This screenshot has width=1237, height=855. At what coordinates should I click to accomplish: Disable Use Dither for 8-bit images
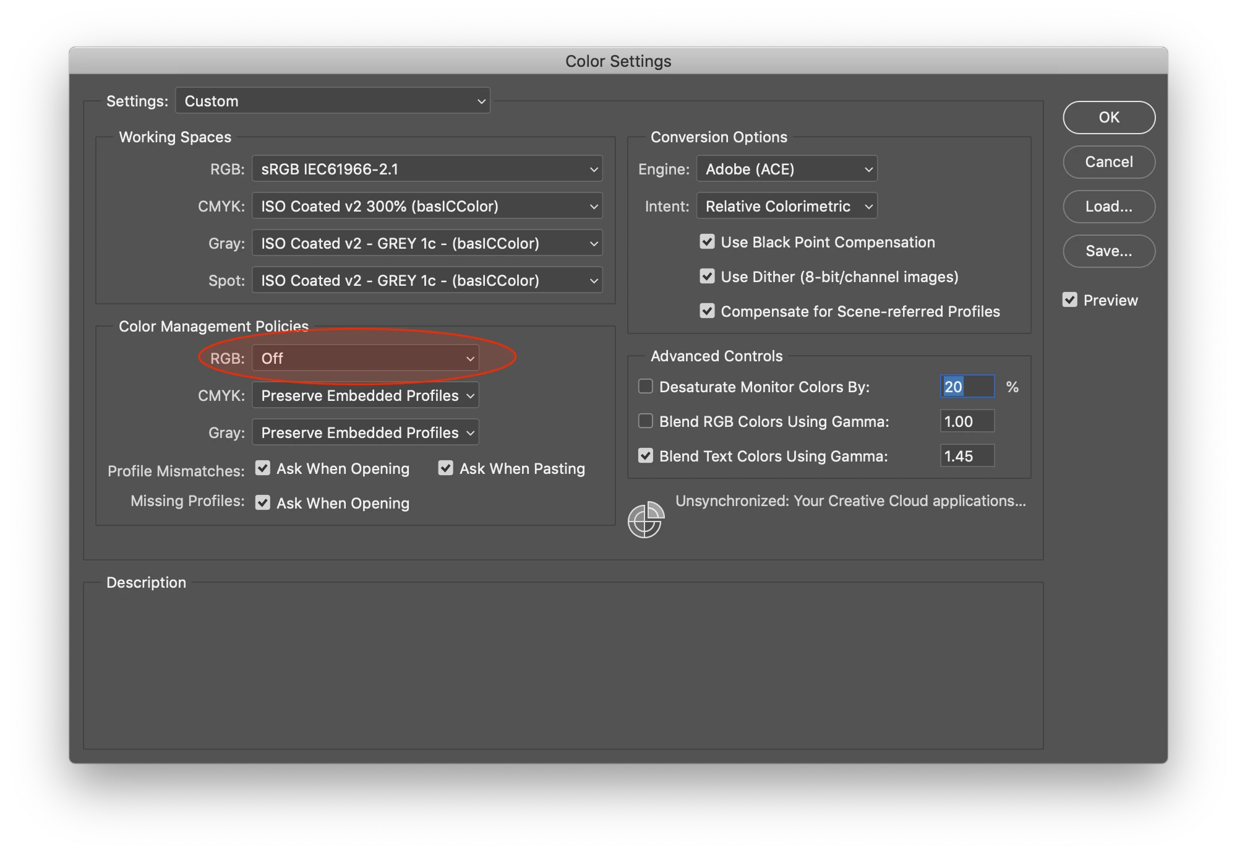pyautogui.click(x=707, y=277)
